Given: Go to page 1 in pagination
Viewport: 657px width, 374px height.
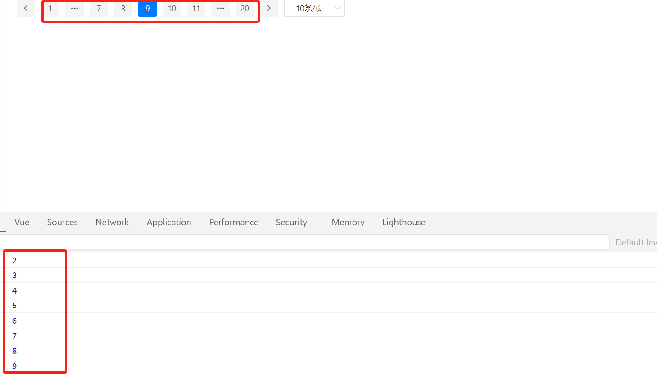Looking at the screenshot, I should pos(50,8).
